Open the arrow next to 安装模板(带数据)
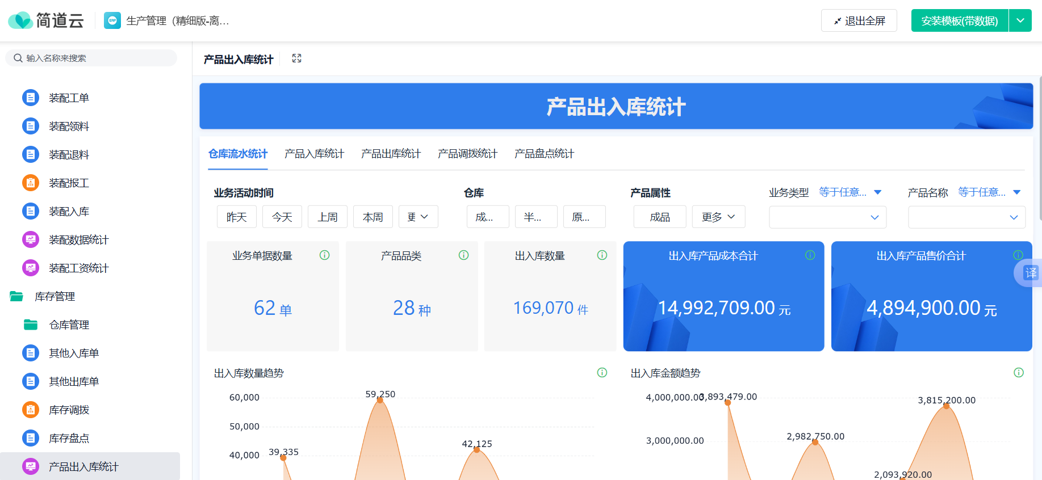 pyautogui.click(x=1020, y=21)
